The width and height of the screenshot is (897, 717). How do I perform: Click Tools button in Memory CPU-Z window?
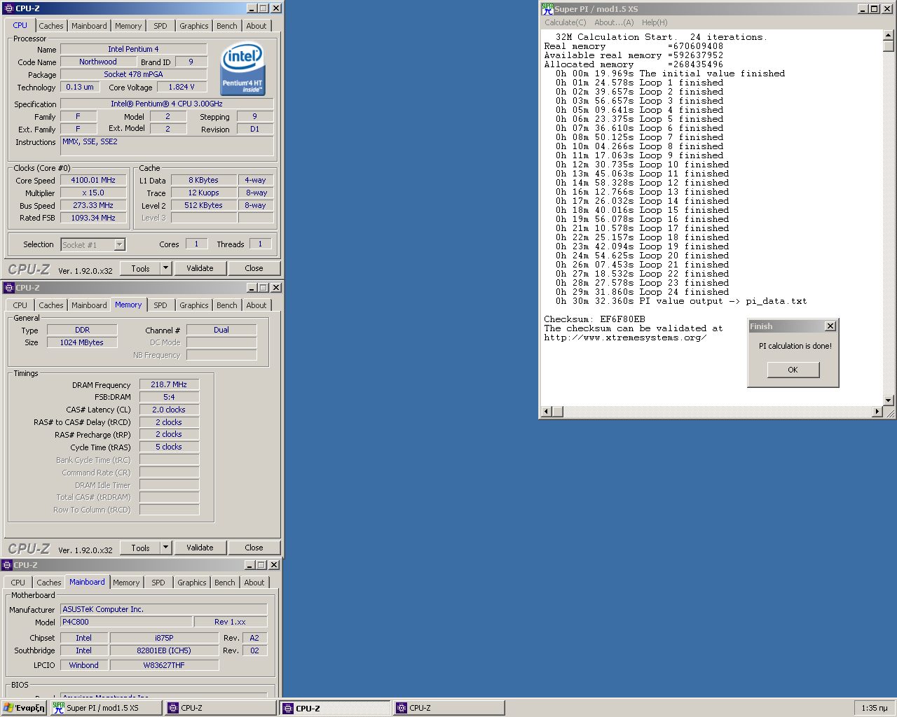click(140, 548)
